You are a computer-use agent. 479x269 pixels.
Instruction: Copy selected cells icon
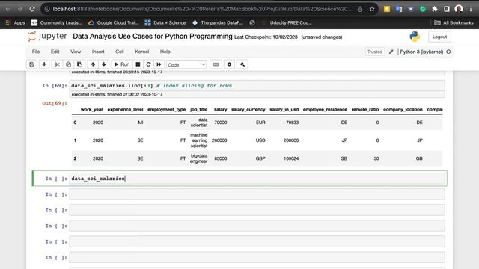[68, 64]
